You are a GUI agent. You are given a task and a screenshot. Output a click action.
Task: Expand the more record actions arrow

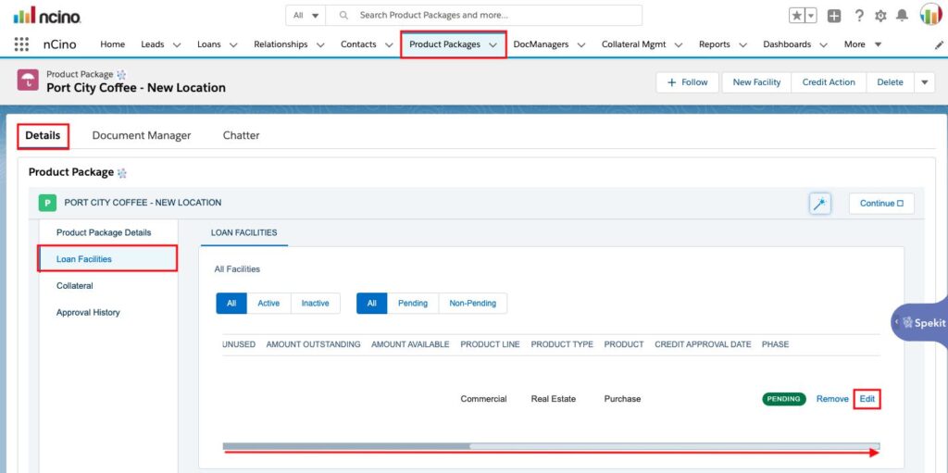[925, 82]
